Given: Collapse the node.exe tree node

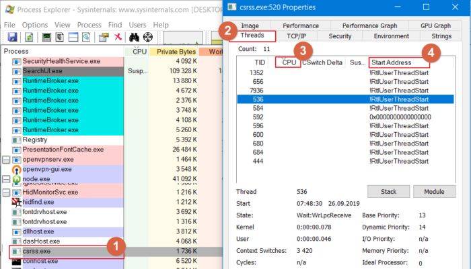Looking at the screenshot, I should pyautogui.click(x=6, y=179).
